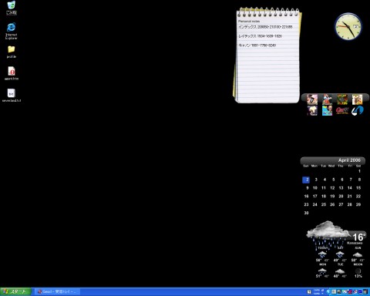Launch Internet Explorer from the desktop
370x296 pixels.
pyautogui.click(x=12, y=31)
